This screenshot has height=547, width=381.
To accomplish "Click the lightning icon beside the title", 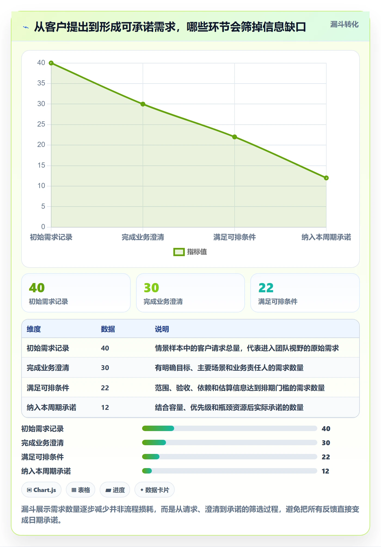I will point(26,27).
